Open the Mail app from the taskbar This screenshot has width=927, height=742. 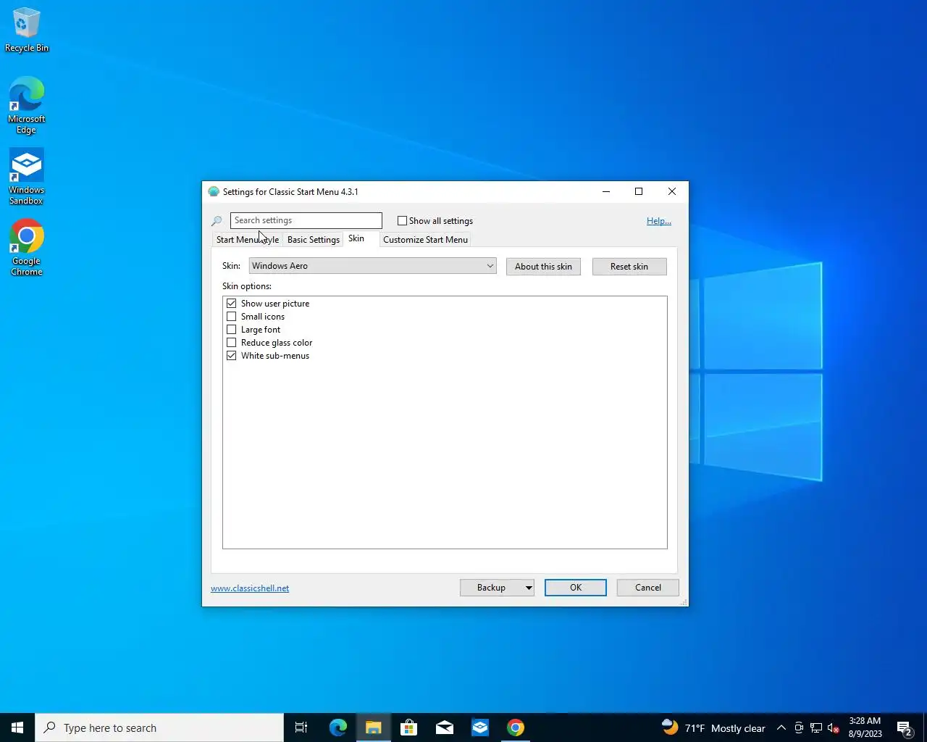[x=444, y=728]
